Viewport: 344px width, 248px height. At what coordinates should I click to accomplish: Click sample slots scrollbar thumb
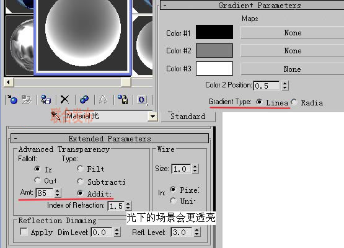tap(126, 82)
